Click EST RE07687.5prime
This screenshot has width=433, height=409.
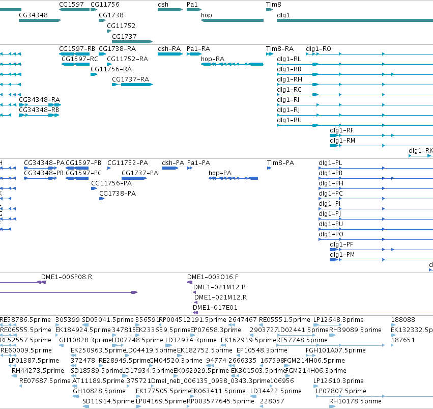point(45,381)
